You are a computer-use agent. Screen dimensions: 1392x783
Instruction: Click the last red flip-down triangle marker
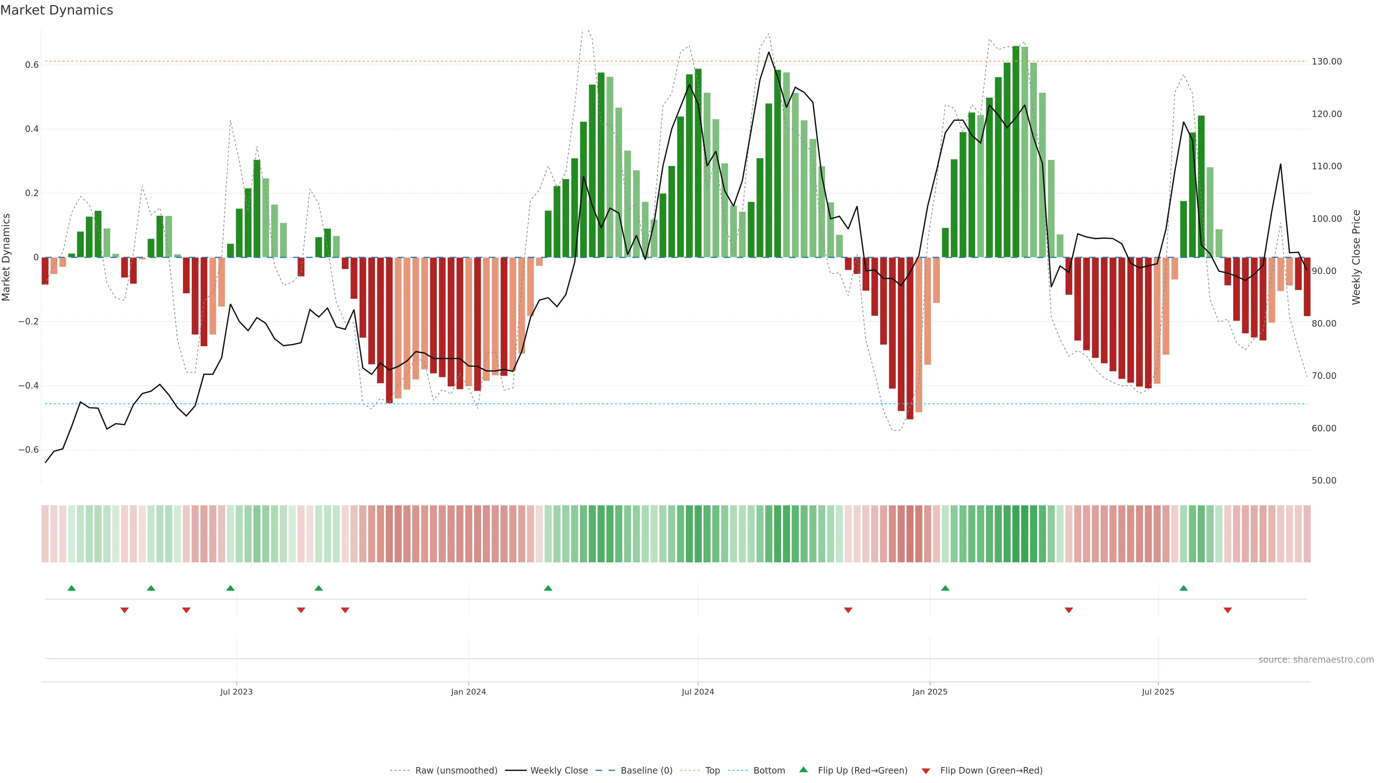click(1228, 610)
